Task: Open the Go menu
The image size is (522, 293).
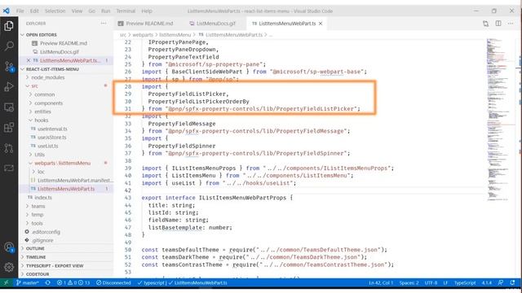Action: point(92,11)
